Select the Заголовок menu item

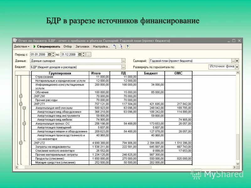click(x=83, y=46)
